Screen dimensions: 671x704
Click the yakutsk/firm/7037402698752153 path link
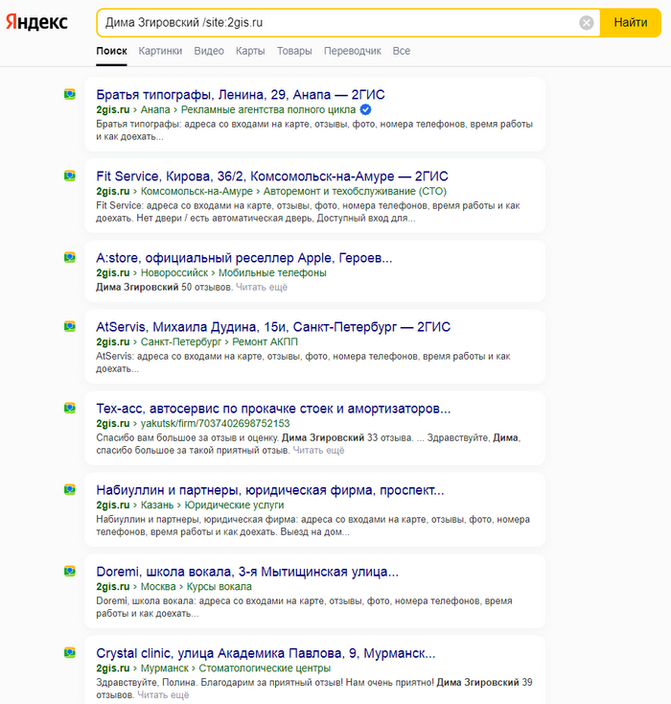(215, 423)
